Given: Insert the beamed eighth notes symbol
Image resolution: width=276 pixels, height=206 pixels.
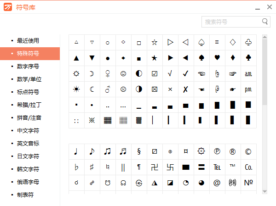Looking at the screenshot, I should click(108, 151).
